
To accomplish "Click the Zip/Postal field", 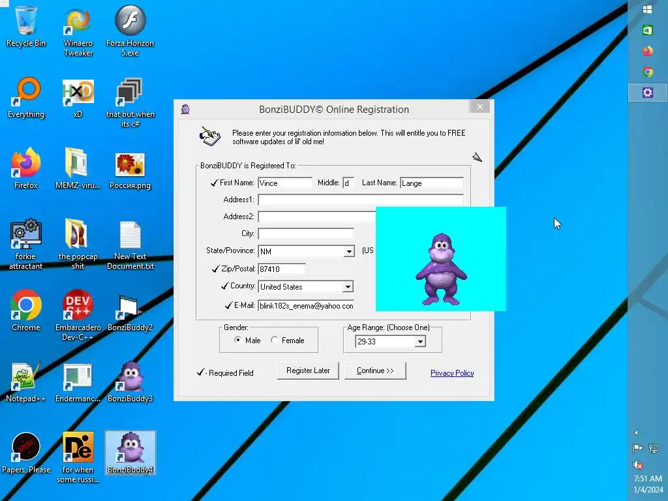I will pos(282,269).
